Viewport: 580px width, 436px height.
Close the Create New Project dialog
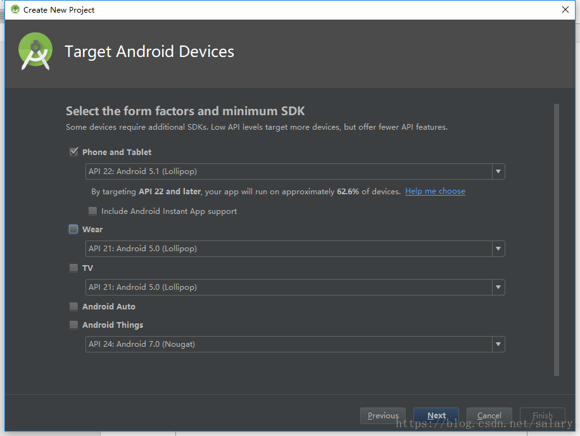[565, 9]
